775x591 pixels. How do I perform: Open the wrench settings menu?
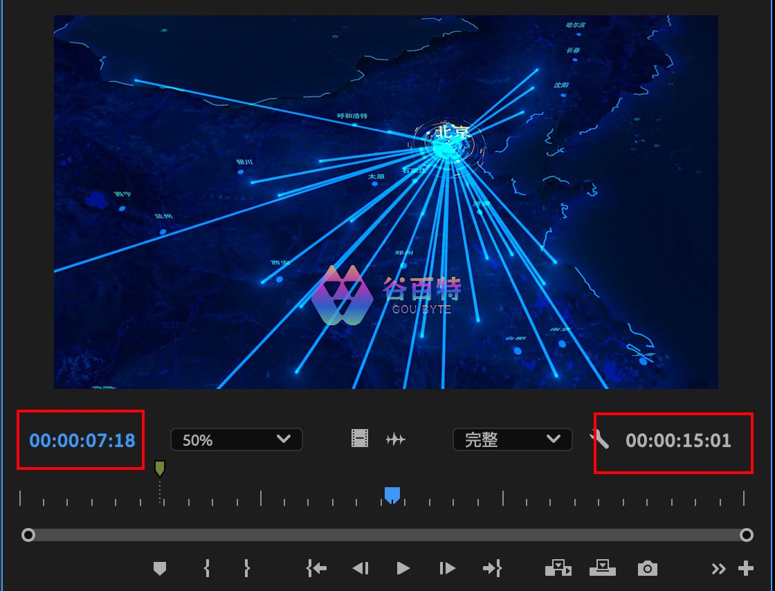tap(599, 439)
